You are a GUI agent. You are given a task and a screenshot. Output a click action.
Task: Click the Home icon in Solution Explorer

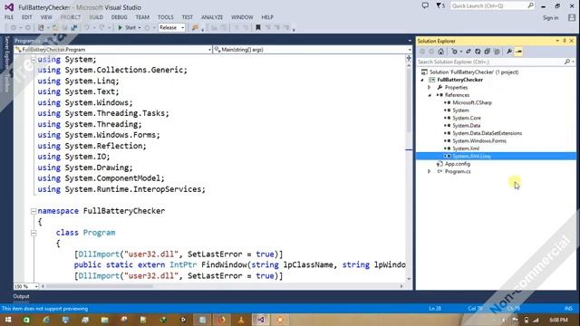pos(441,52)
